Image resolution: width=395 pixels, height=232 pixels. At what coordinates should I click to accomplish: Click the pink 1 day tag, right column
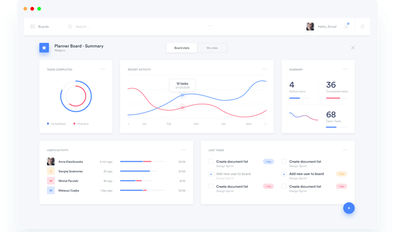coord(341,186)
